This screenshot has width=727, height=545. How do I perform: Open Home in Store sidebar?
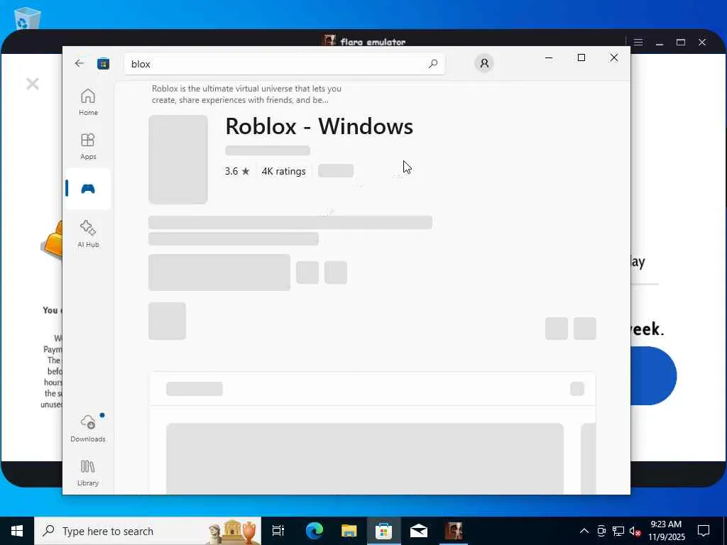click(x=88, y=102)
